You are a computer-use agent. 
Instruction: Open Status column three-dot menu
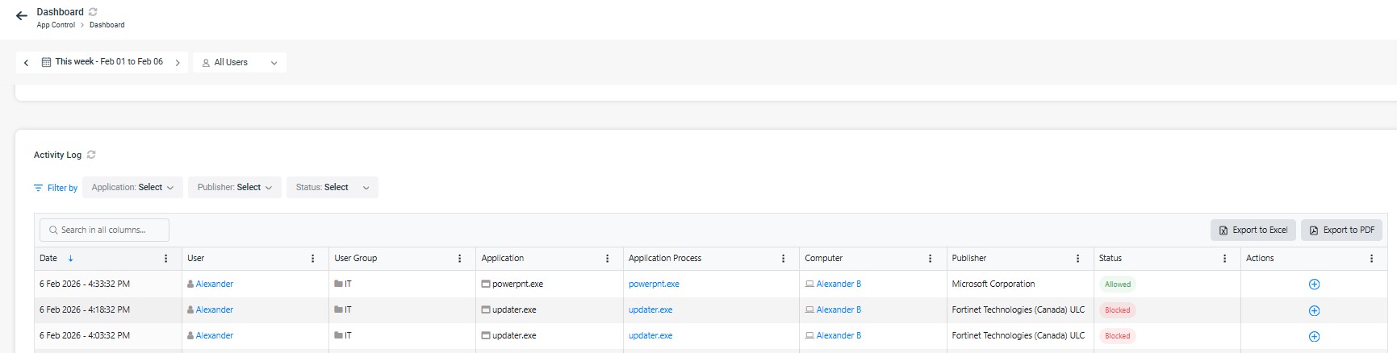click(1224, 259)
